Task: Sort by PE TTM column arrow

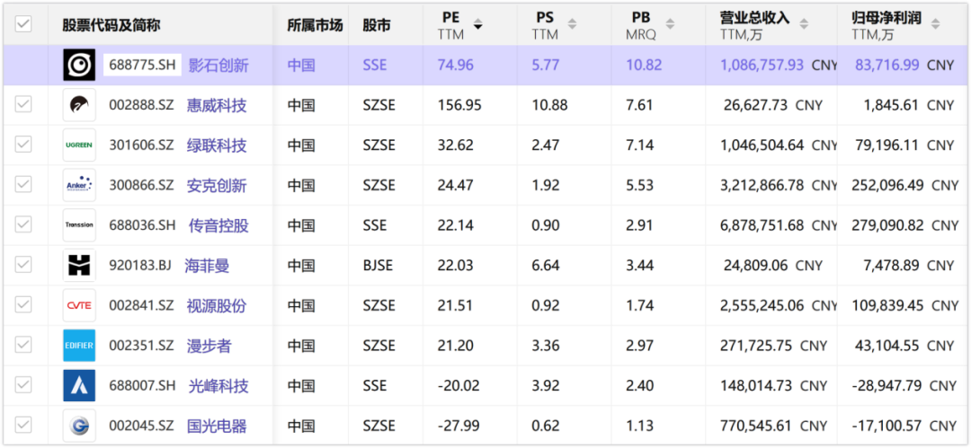Action: point(477,25)
